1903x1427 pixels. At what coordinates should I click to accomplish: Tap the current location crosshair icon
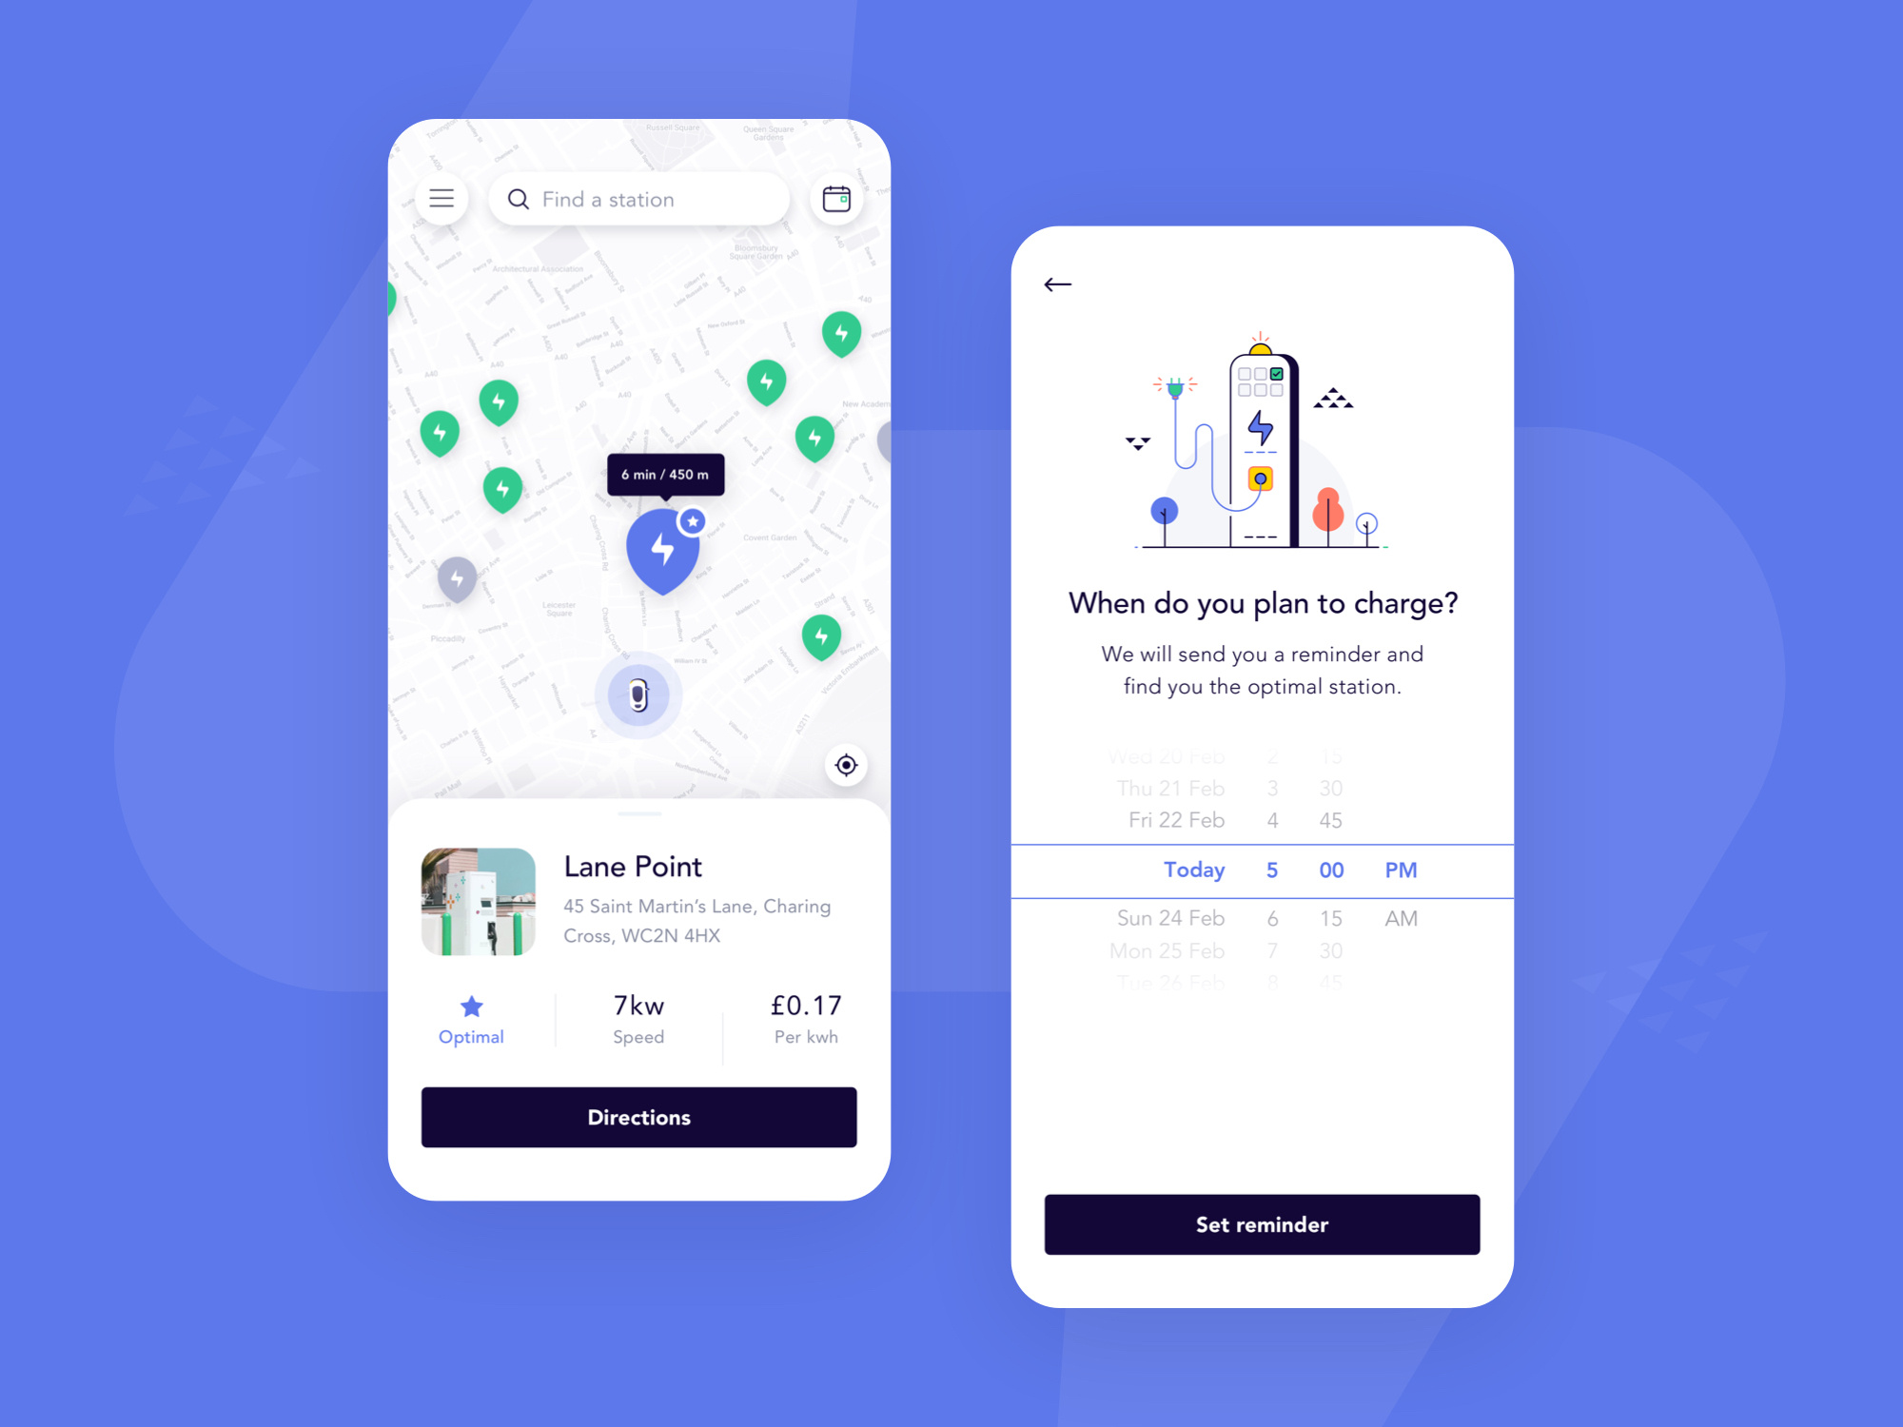click(847, 765)
